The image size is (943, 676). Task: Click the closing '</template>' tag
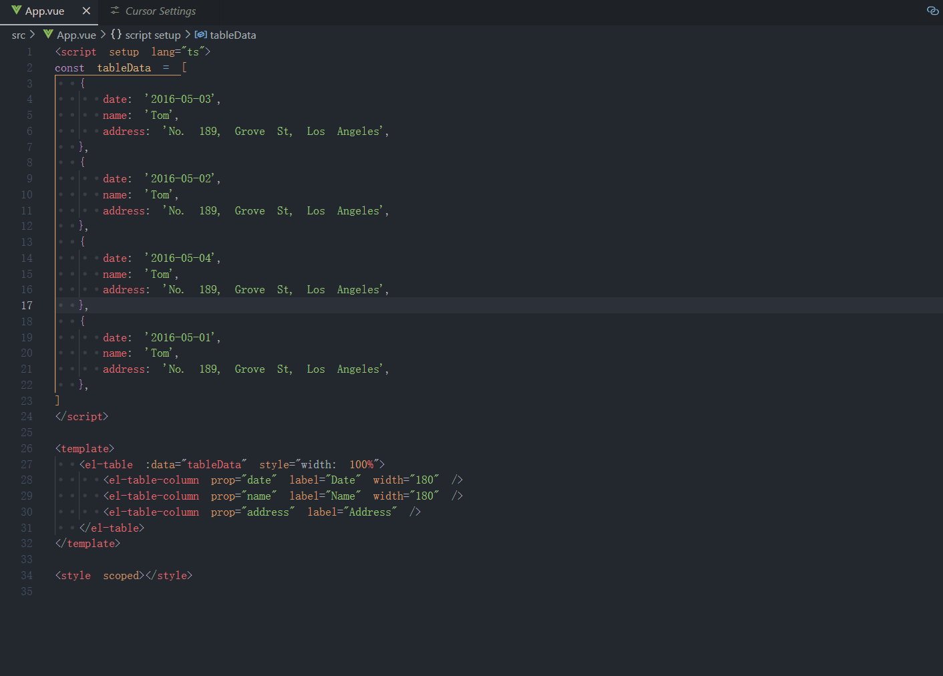tap(87, 543)
